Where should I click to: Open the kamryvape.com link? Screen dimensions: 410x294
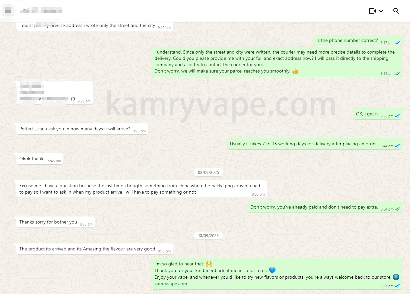point(171,284)
